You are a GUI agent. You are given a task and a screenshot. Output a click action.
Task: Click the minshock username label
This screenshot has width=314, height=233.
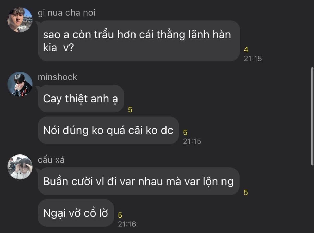tap(57, 77)
